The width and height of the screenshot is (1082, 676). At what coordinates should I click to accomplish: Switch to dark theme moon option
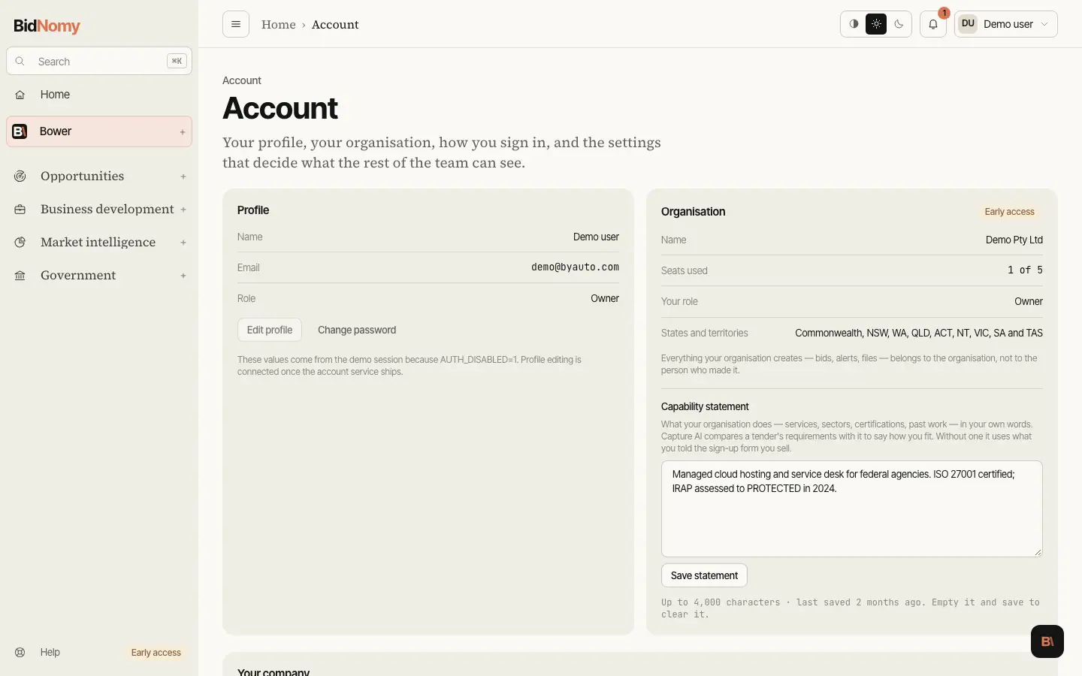click(x=899, y=24)
